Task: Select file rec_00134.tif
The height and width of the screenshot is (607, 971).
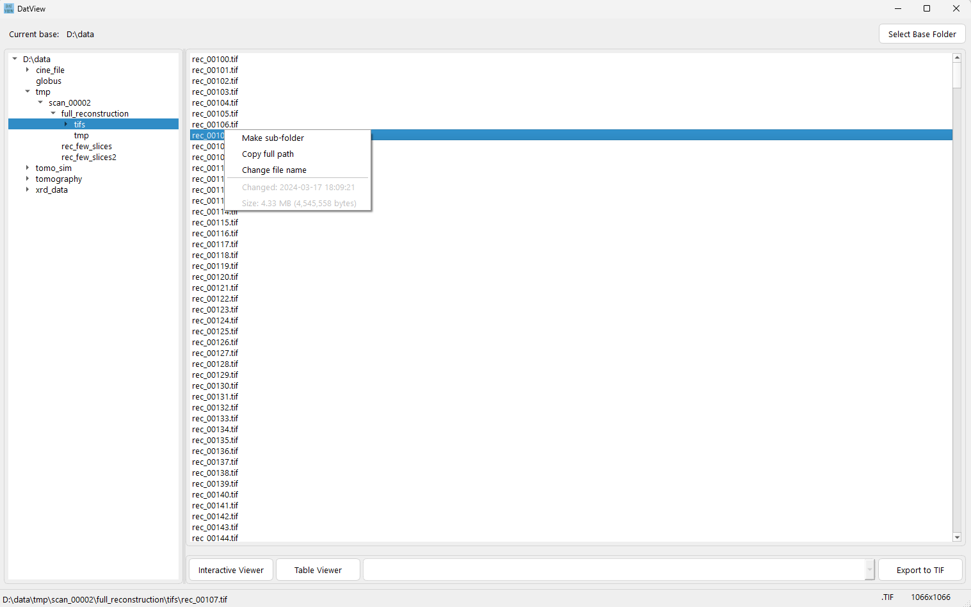Action: (x=215, y=429)
